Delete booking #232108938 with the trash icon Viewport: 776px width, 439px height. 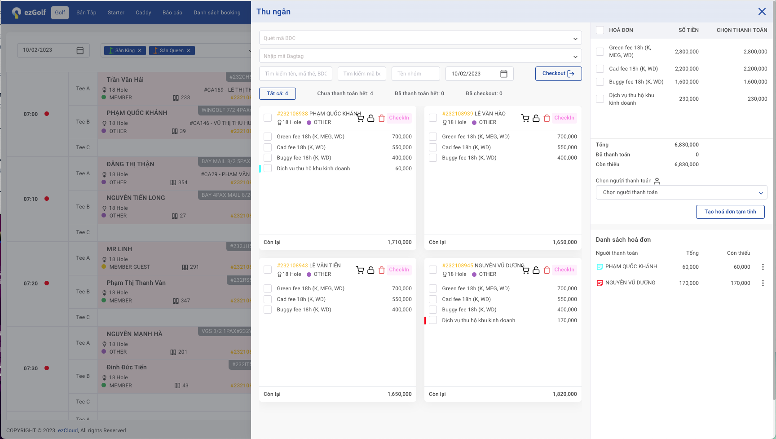(x=382, y=118)
